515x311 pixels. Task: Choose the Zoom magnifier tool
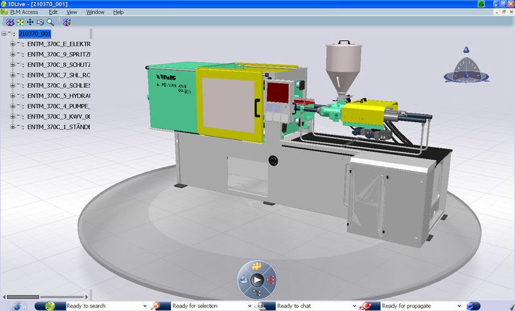click(x=50, y=22)
